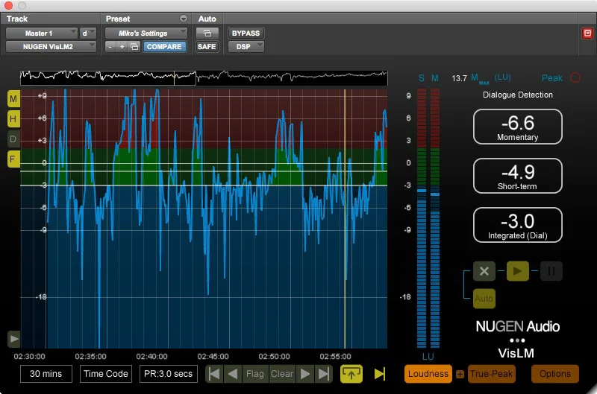Click the Track header label
Viewport: 597px width, 394px height.
coord(17,19)
